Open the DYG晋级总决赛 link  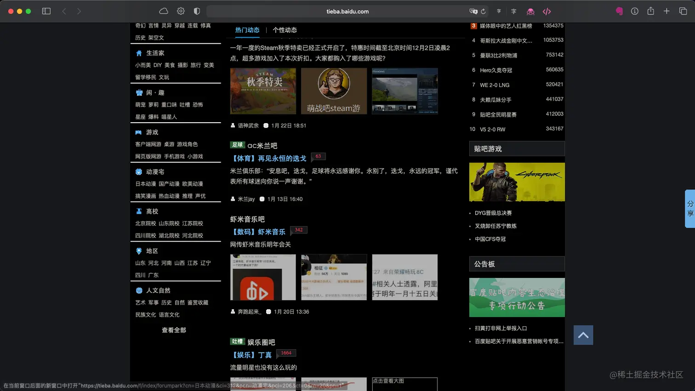(493, 213)
